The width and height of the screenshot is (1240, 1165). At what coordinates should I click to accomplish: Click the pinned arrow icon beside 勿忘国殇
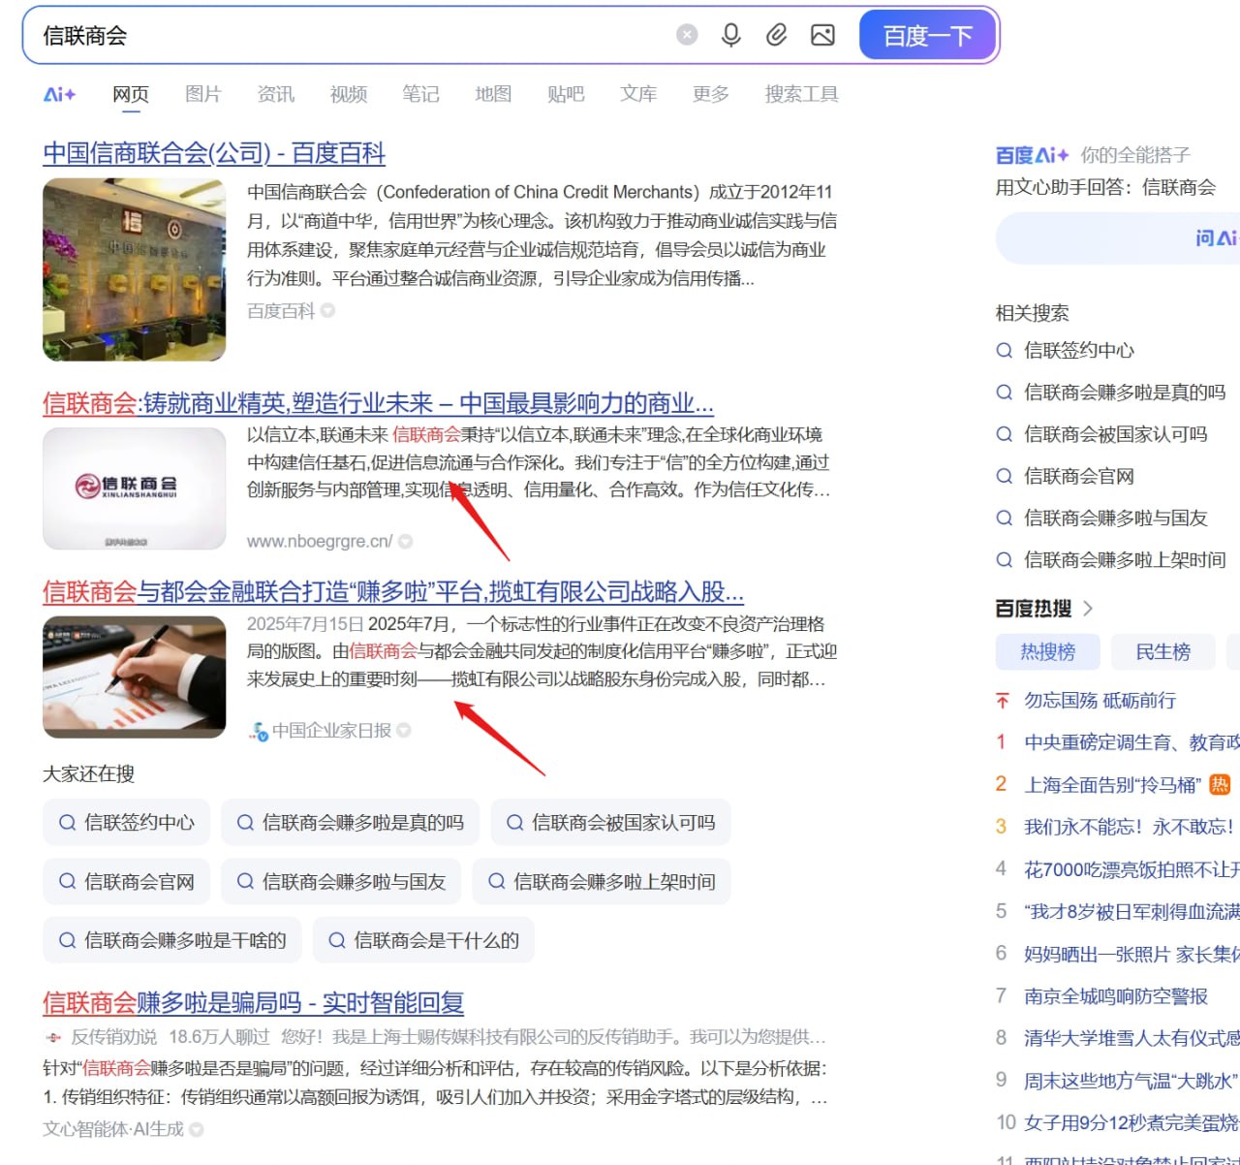click(x=1002, y=700)
